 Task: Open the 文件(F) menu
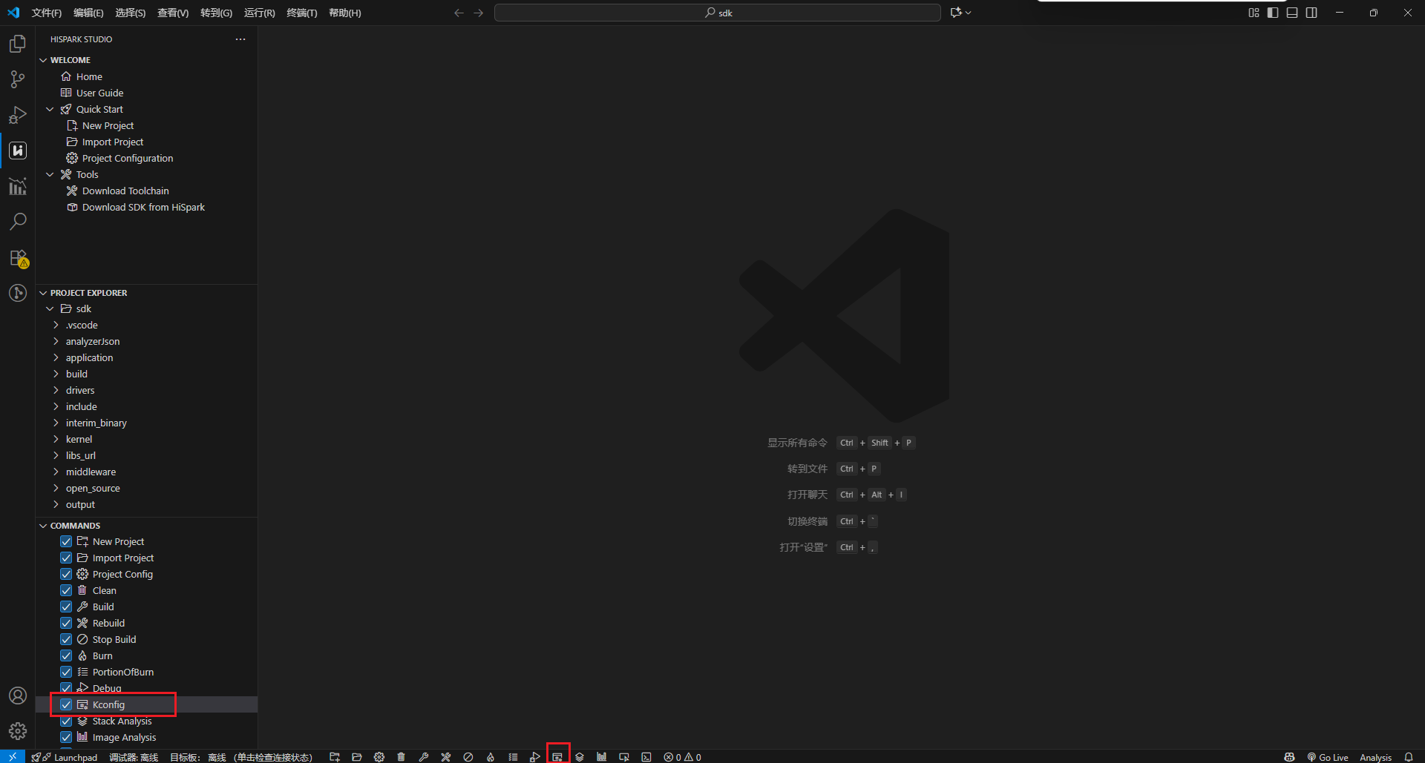coord(47,13)
